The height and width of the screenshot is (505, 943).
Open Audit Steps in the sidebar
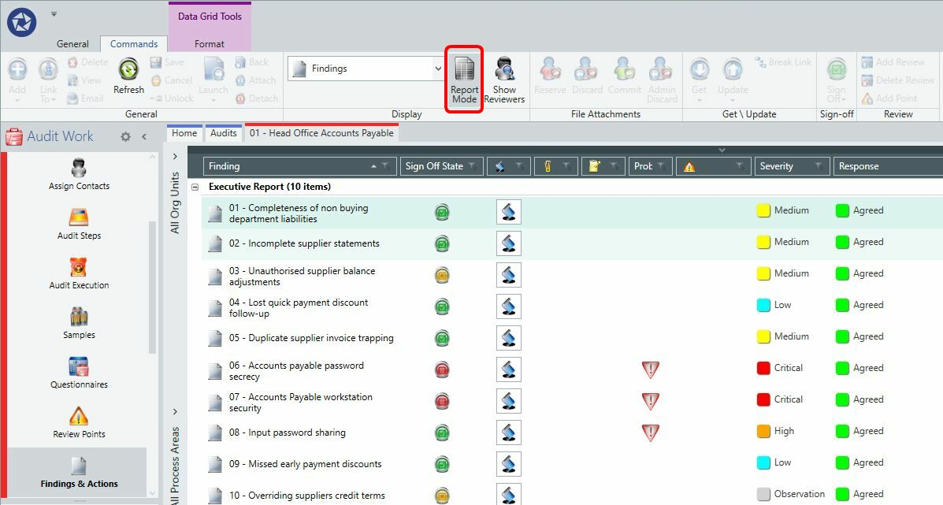79,224
